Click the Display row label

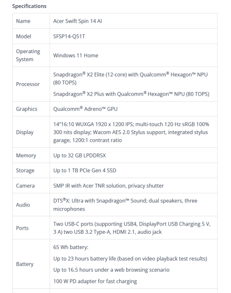tap(25, 132)
